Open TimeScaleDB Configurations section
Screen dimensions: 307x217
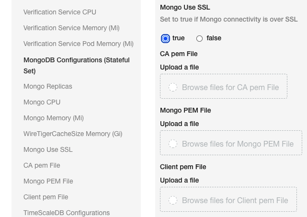tap(67, 213)
